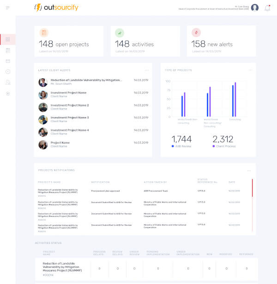
Task: Open the hamburger menu in sidebar
Action: [7, 8]
